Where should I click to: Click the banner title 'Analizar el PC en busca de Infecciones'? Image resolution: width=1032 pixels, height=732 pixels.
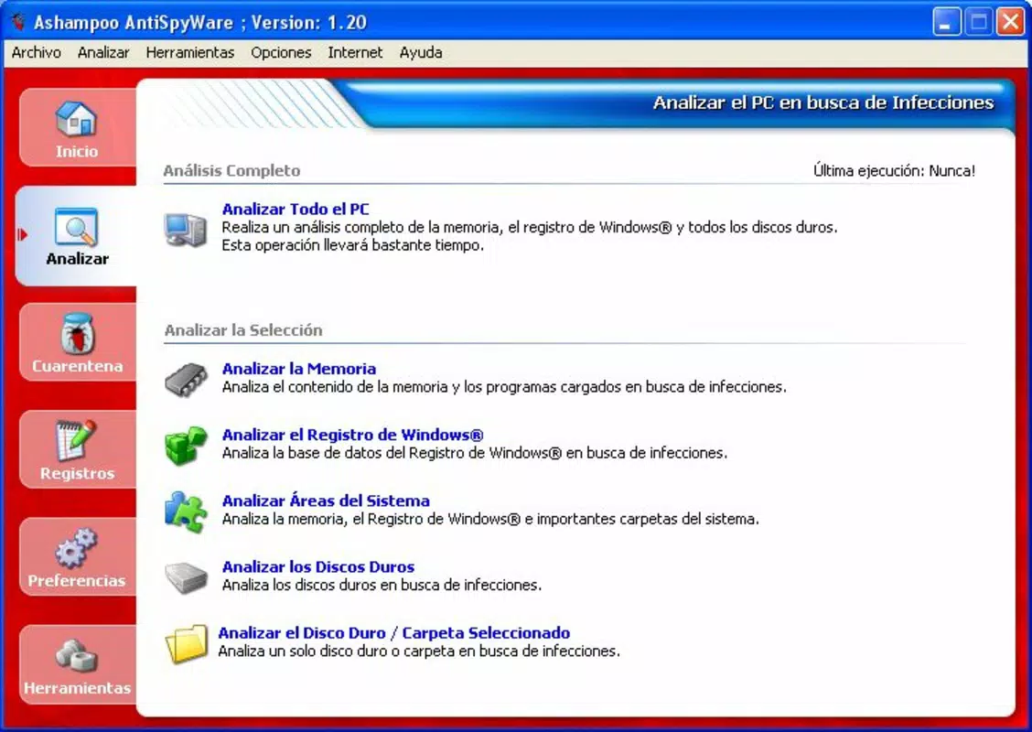823,102
